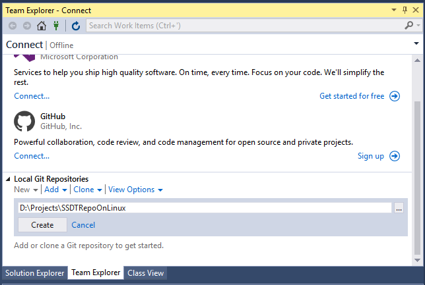Screen dimensions: 425x285
Task: Click the arrow icon beside Sign up
Action: (x=395, y=156)
